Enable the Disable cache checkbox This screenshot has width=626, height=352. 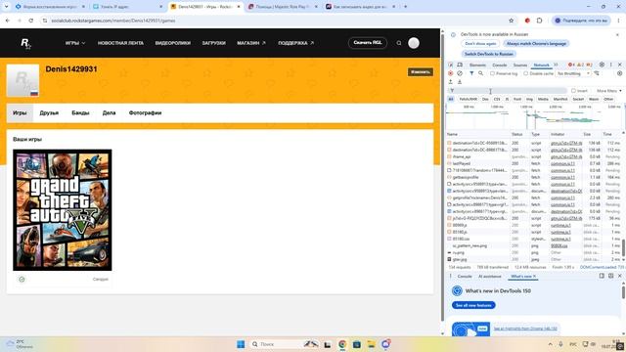tap(526, 73)
